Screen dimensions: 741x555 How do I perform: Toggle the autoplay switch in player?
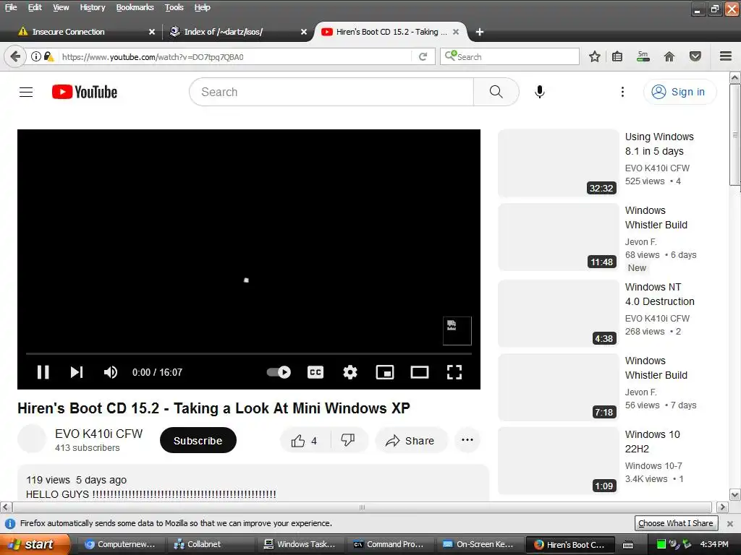[279, 372]
